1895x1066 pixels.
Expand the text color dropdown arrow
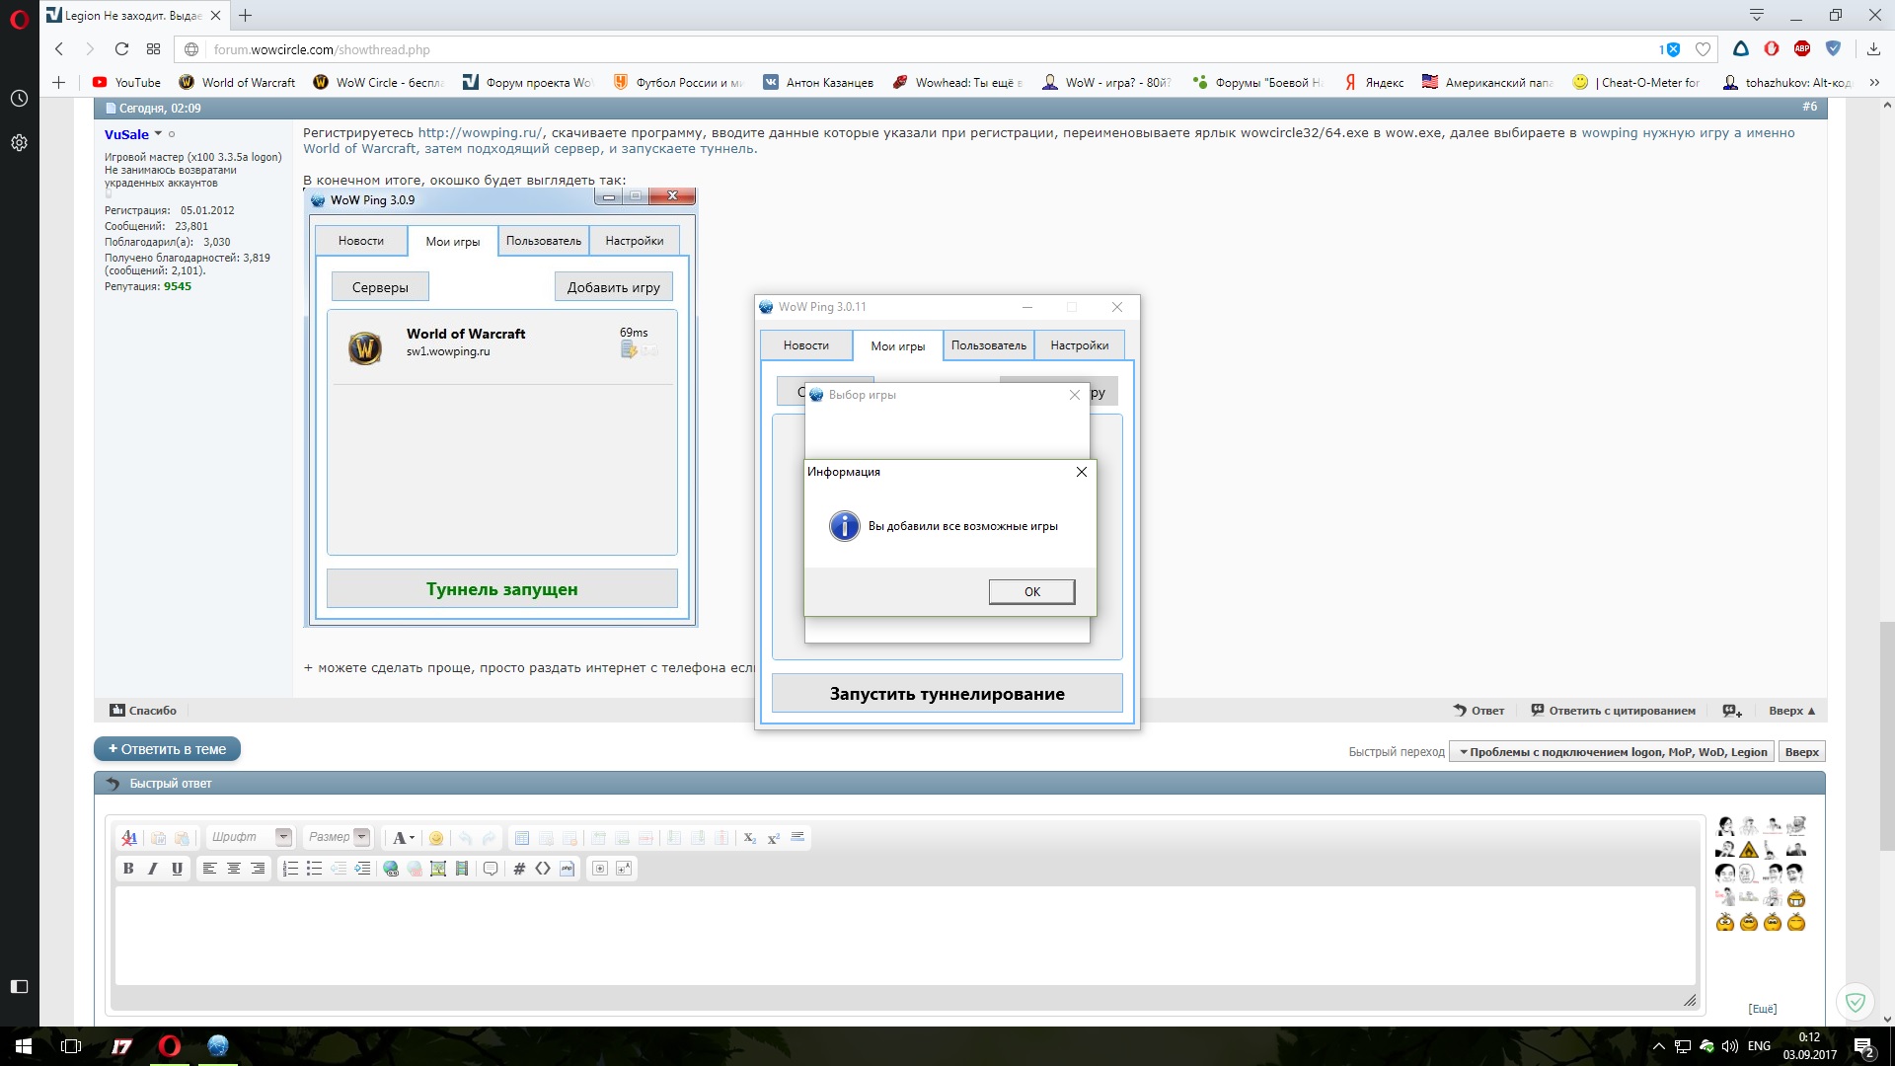tap(412, 838)
